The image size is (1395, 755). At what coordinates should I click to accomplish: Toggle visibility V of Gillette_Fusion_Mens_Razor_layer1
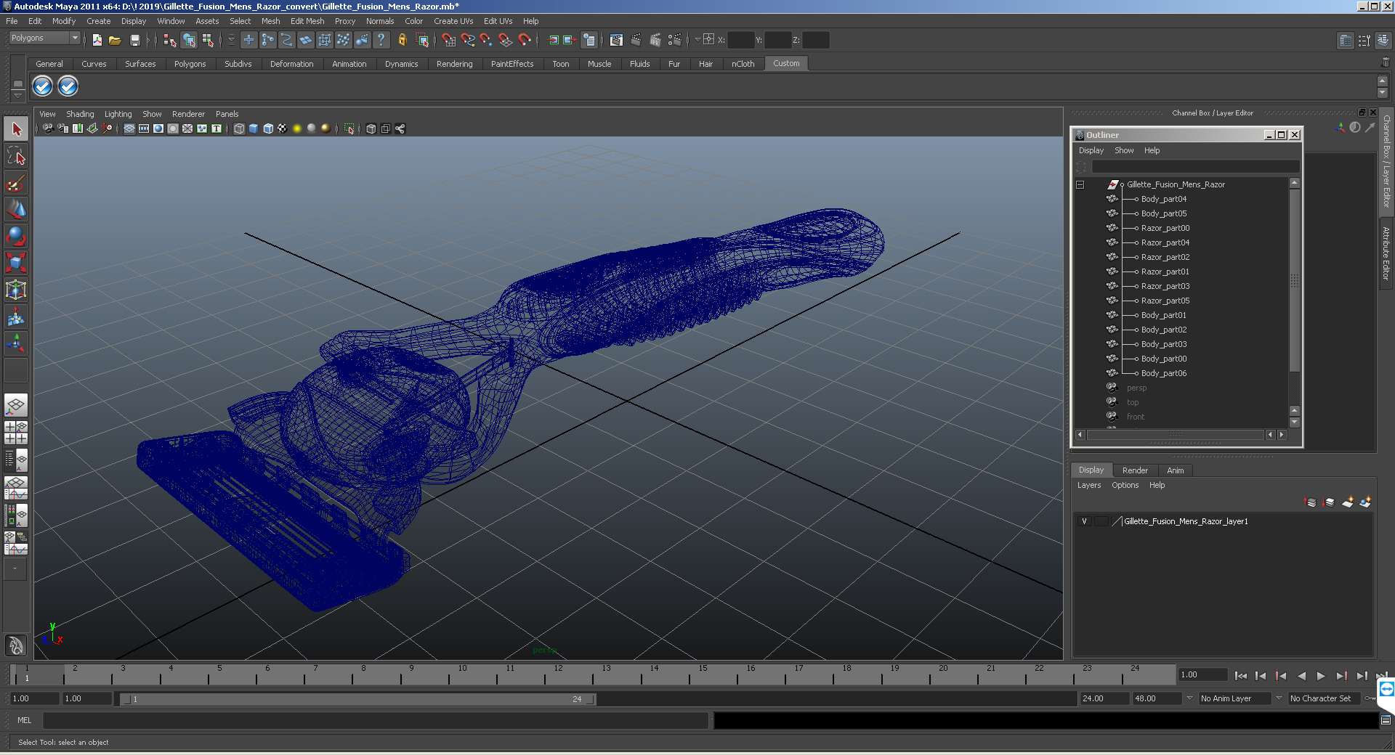pos(1084,521)
